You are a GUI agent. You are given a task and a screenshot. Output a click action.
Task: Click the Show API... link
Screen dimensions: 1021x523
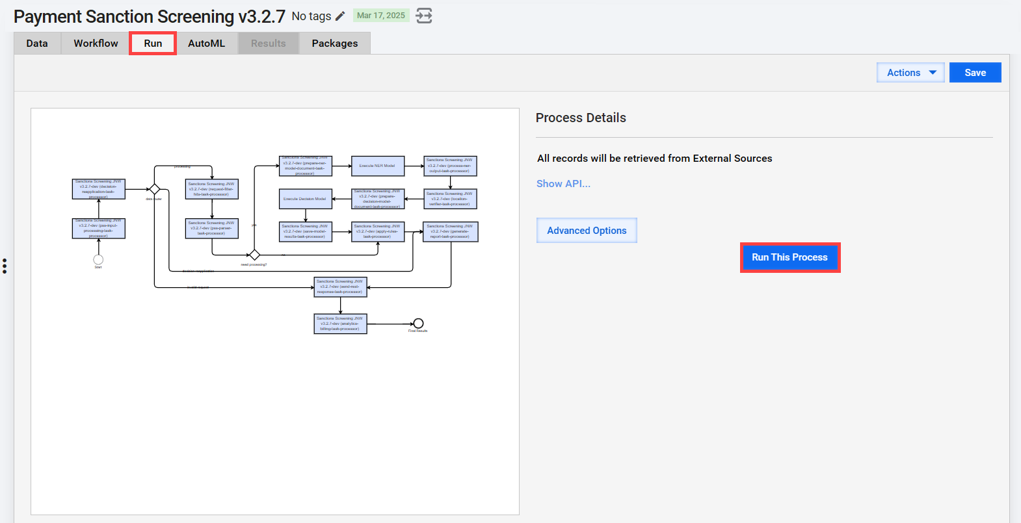point(563,184)
